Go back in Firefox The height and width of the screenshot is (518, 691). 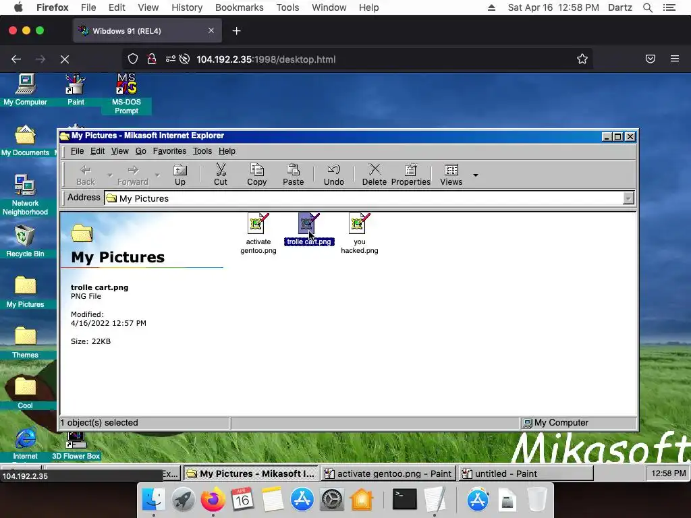[16, 59]
